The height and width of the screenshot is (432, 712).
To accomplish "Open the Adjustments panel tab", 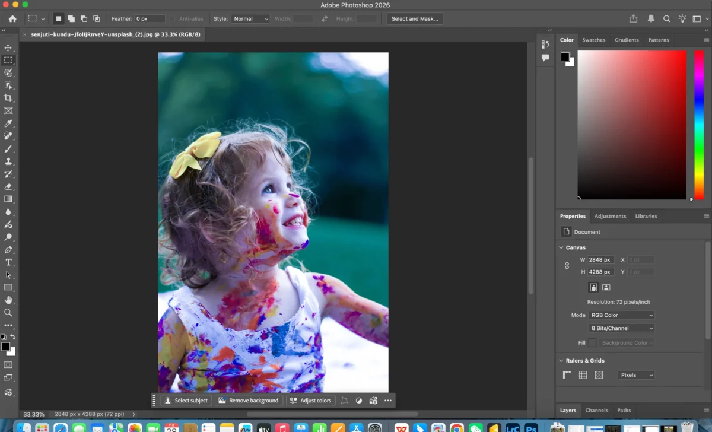I will click(x=610, y=216).
